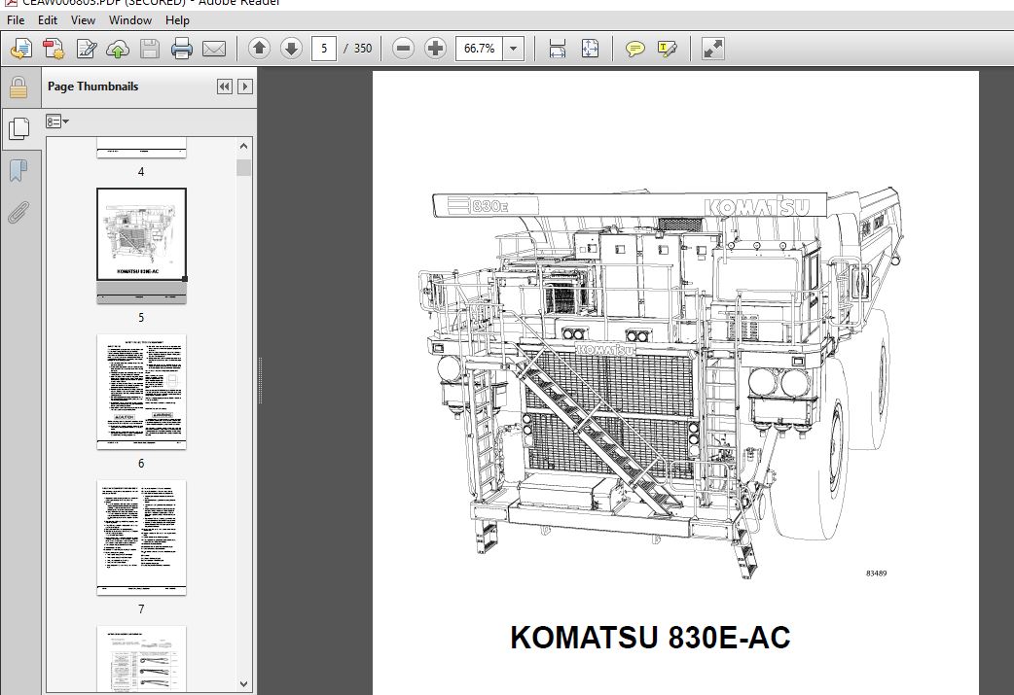Zoom out using the minus button

[x=404, y=49]
